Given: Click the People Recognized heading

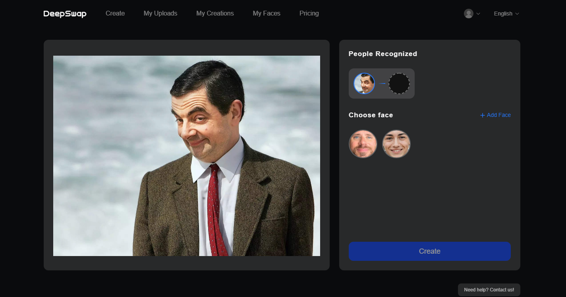Looking at the screenshot, I should pyautogui.click(x=383, y=54).
